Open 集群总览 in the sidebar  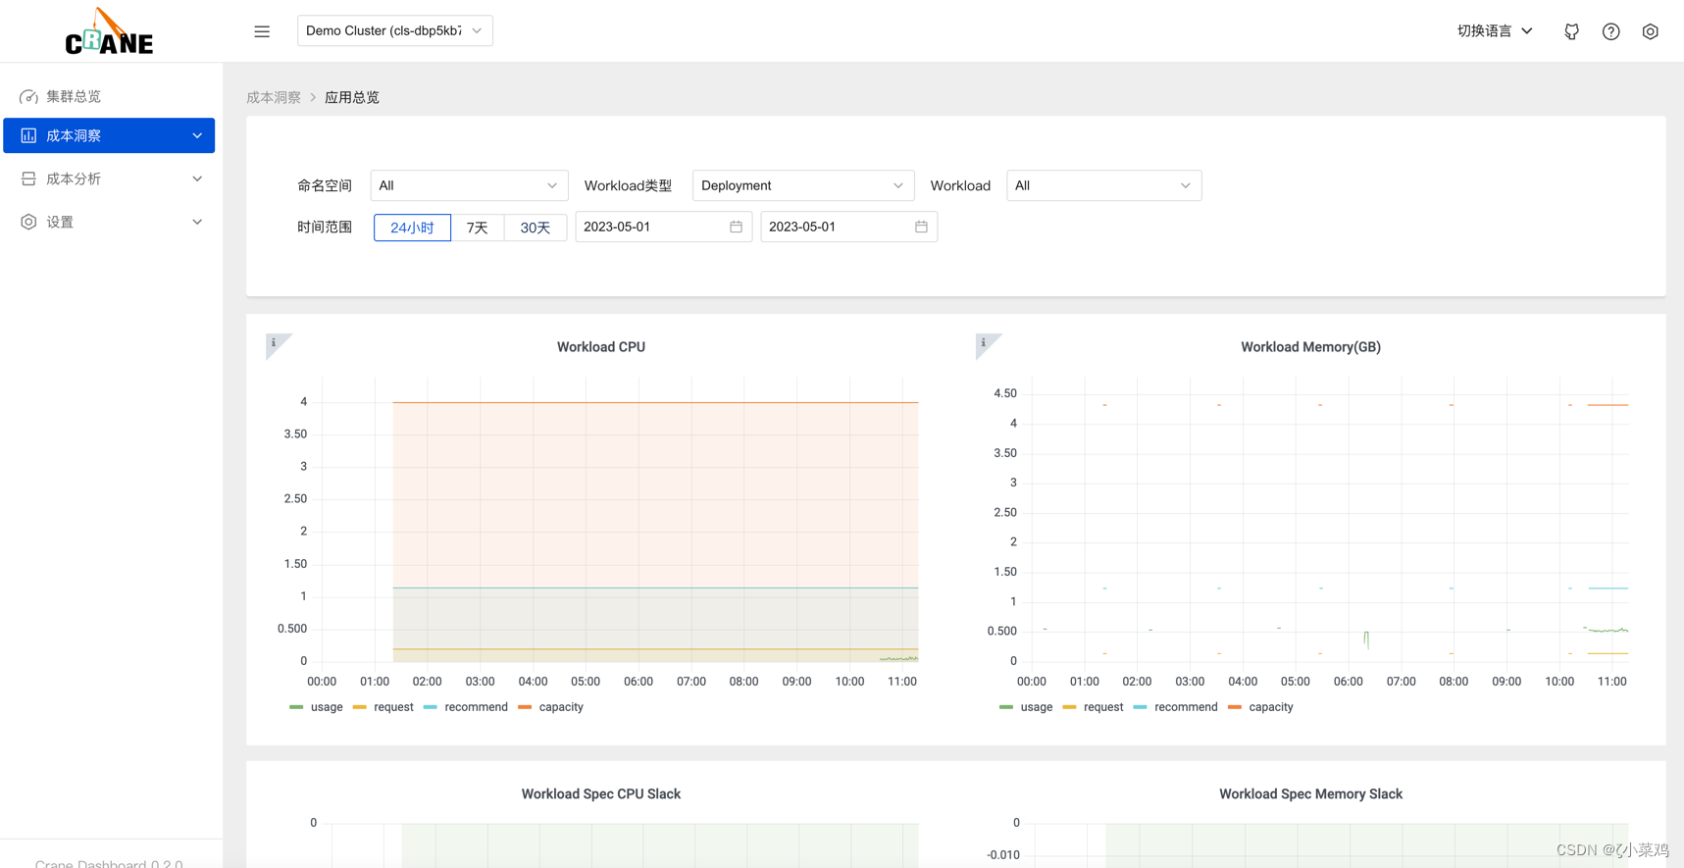pyautogui.click(x=109, y=96)
